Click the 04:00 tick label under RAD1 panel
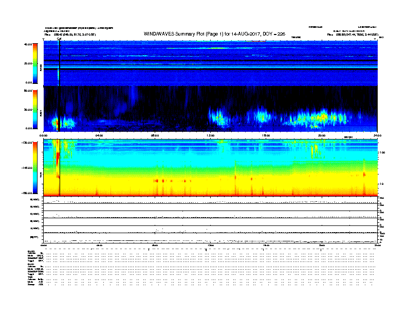Image resolution: width=407 pixels, height=315 pixels. click(99, 135)
